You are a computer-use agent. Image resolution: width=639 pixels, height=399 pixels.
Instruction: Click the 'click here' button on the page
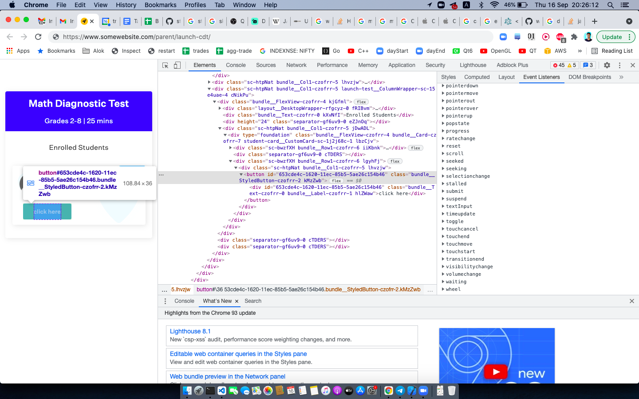coord(47,211)
